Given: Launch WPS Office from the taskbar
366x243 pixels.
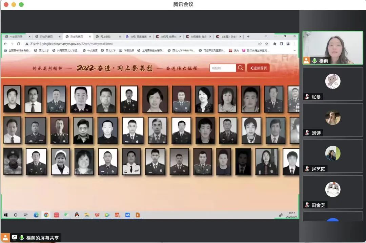Looking at the screenshot, I should coord(97,215).
